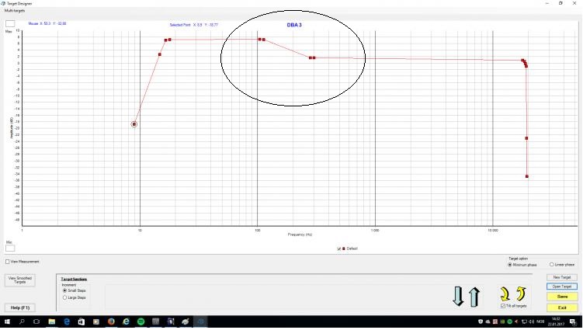Click the Open Target button
The height and width of the screenshot is (330, 583).
[x=562, y=287]
